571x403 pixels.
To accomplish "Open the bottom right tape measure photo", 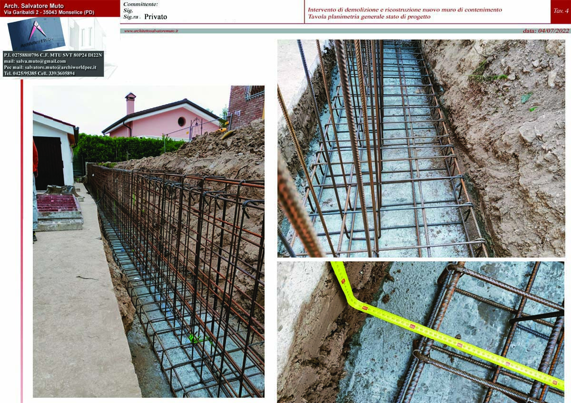I will tap(421, 332).
